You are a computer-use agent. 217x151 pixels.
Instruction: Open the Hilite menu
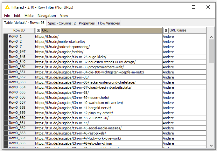pyautogui.click(x=29, y=16)
